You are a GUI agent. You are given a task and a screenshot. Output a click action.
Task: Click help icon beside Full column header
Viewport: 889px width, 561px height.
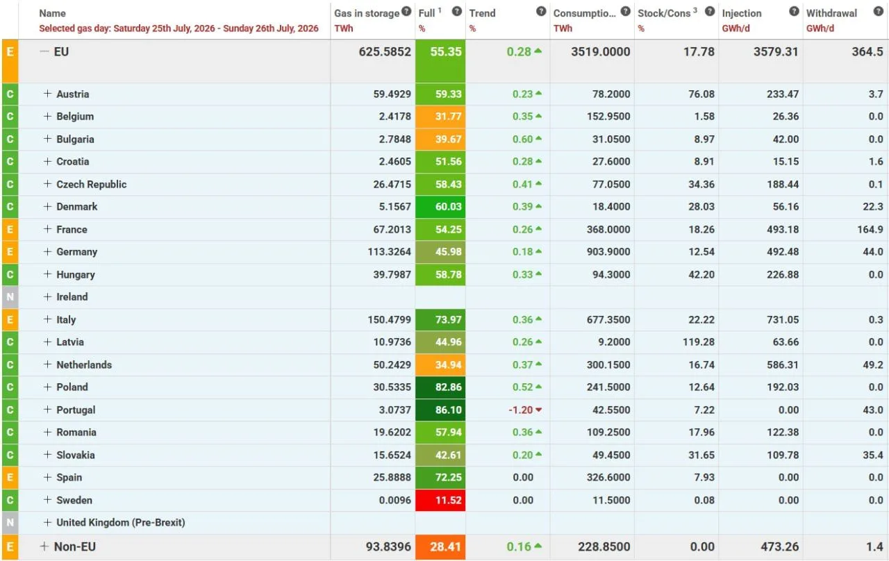(x=456, y=12)
